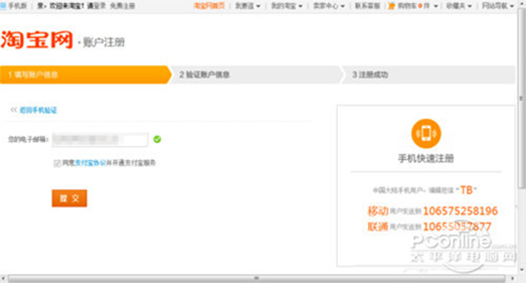Click the vertical scrollbar thumb
The width and height of the screenshot is (526, 283).
click(x=521, y=99)
